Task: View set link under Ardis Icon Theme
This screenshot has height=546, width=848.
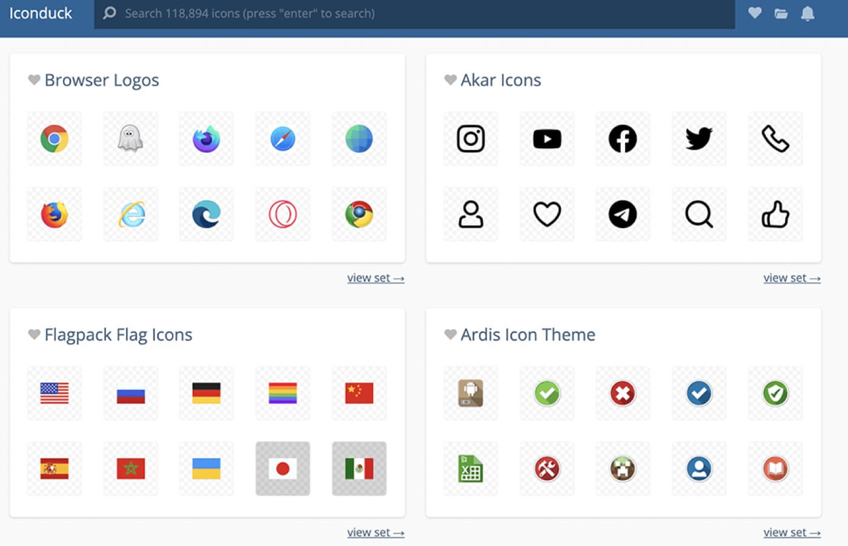Action: click(792, 533)
